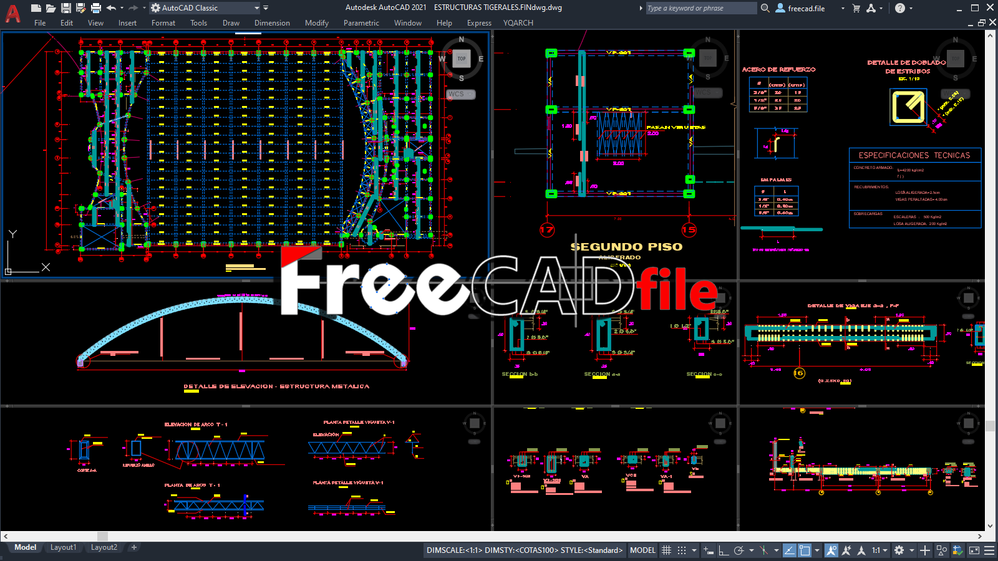
Task: Select the Save drawing icon
Action: coord(65,7)
